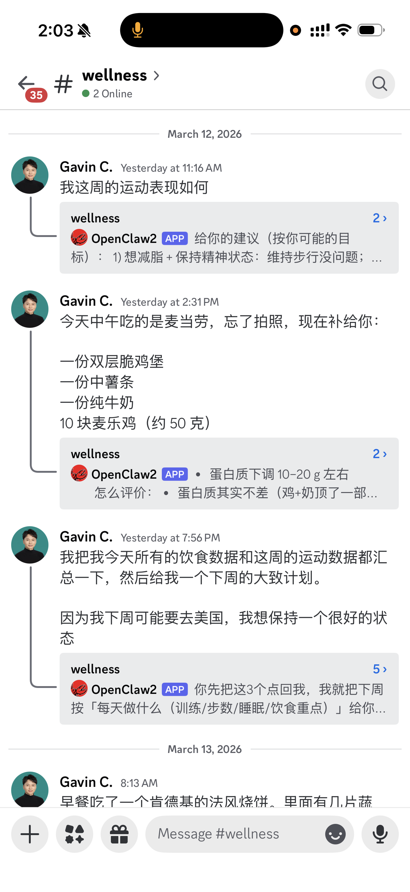Tap the hashtag channel icon

(x=63, y=84)
